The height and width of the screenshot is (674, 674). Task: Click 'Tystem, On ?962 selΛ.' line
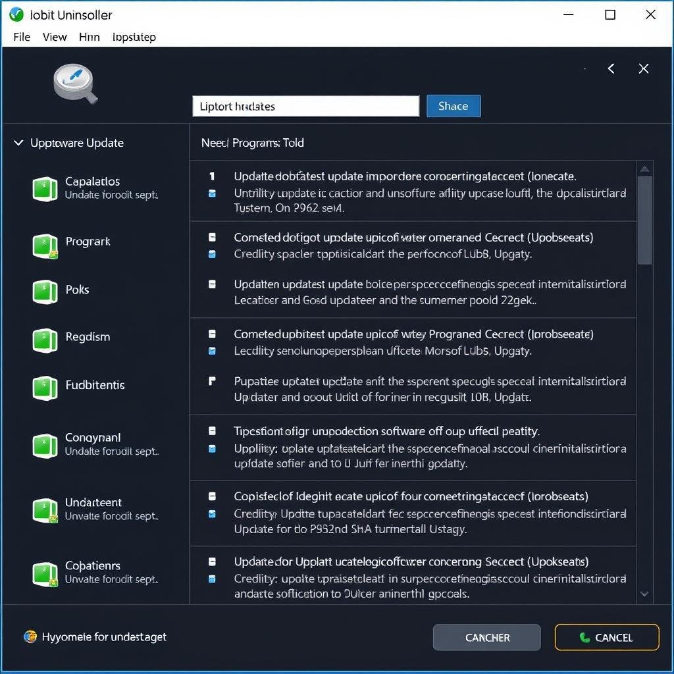289,209
